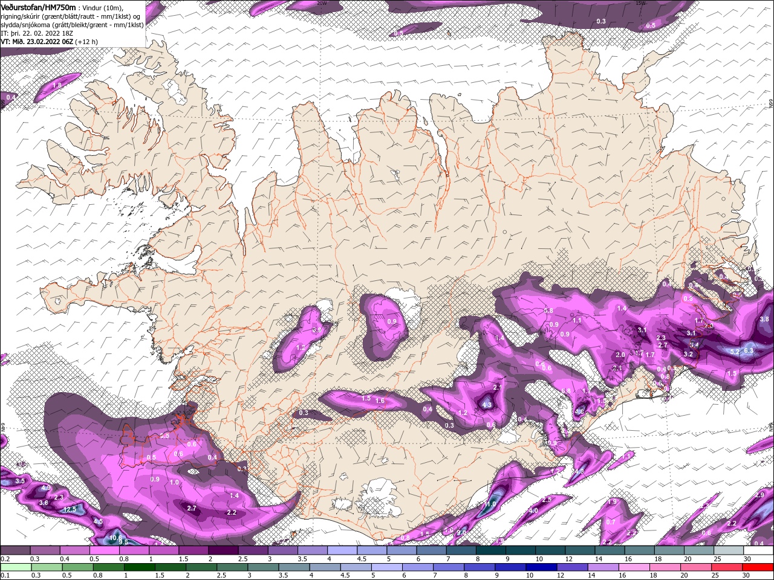Click the lavender swatch at 4 in top legend row
Screen dimensions: 774x580
pos(342,550)
